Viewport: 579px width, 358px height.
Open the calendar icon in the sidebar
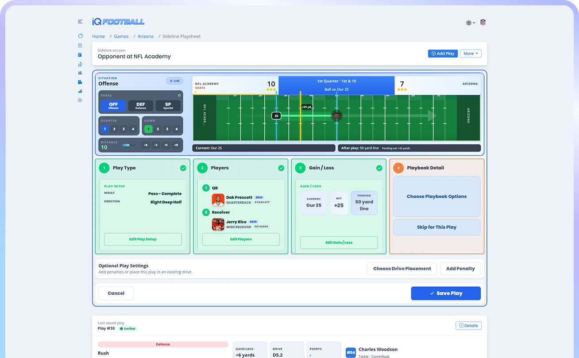click(80, 55)
